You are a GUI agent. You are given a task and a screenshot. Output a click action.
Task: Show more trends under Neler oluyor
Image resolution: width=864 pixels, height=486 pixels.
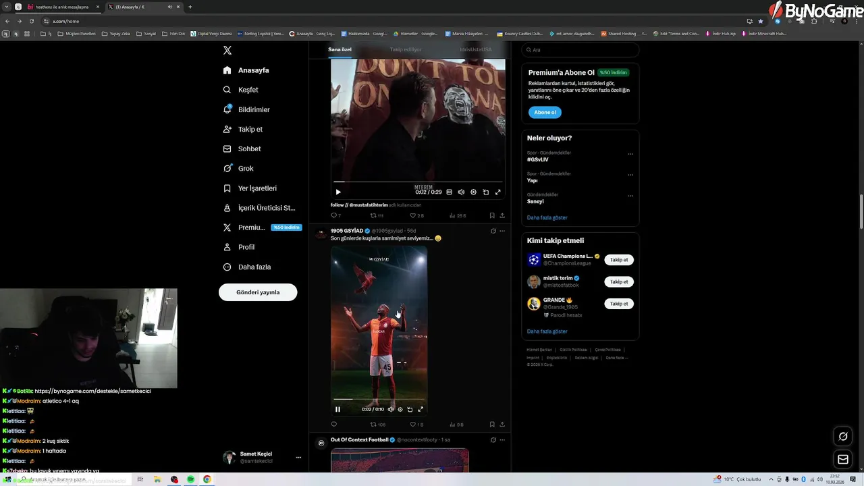(547, 217)
